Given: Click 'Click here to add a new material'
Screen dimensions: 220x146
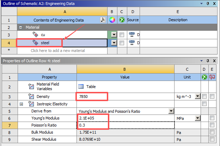Looking at the screenshot, I should [58, 51].
